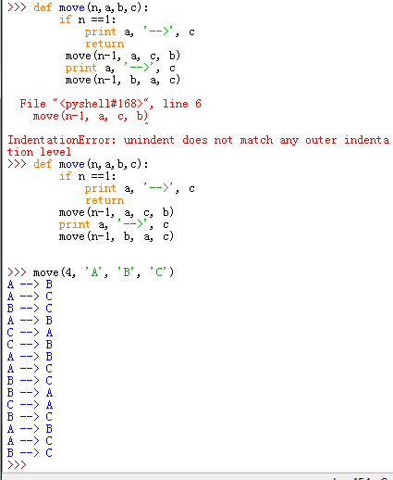Click the IndentationError message text
Viewport: 393px width, 480px height.
coord(198,140)
